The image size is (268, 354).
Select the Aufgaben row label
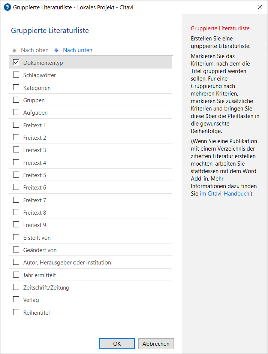tap(36, 113)
